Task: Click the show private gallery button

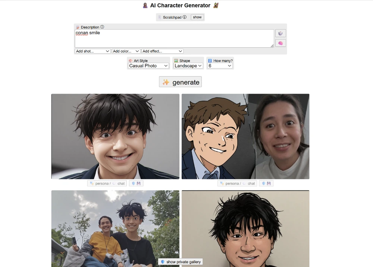Action: [x=180, y=262]
